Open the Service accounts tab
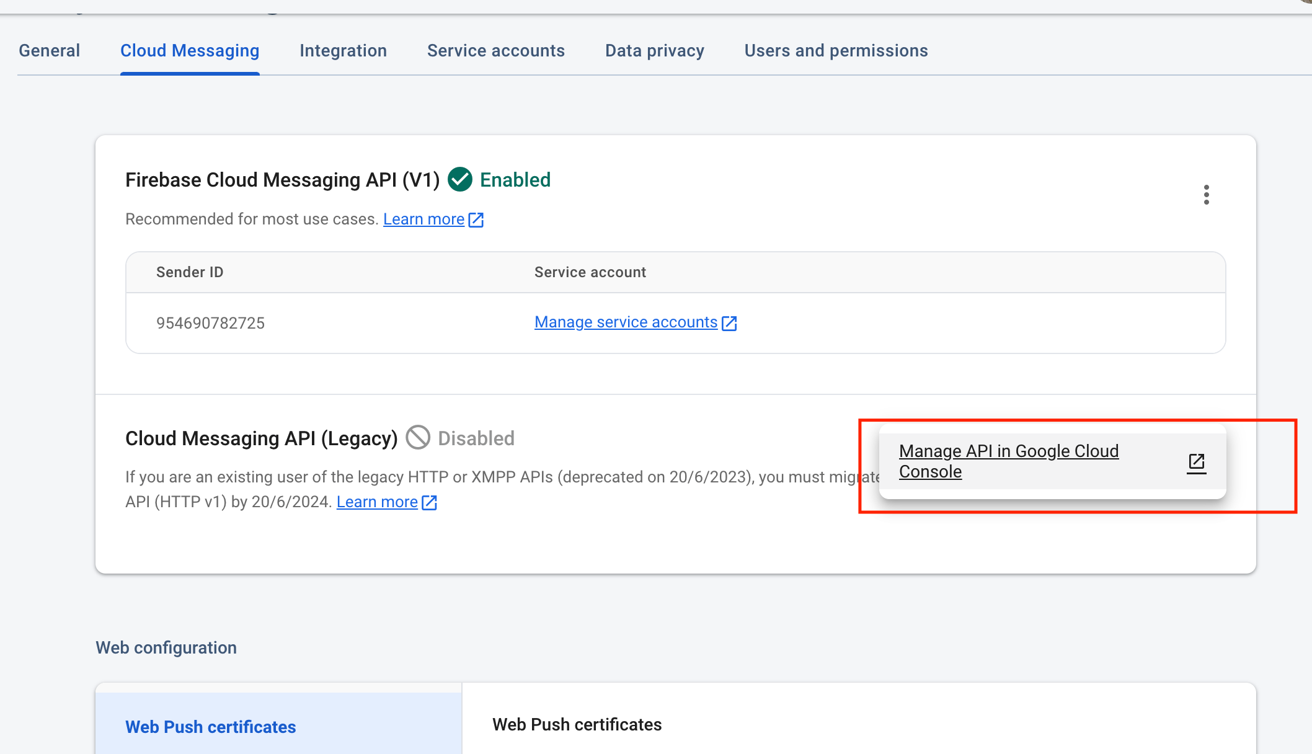Screen dimensions: 1312x754 495,51
